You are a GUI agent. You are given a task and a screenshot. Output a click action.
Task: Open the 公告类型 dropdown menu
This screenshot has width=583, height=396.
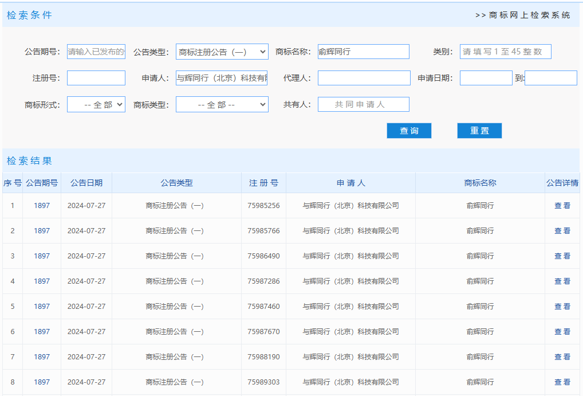222,51
